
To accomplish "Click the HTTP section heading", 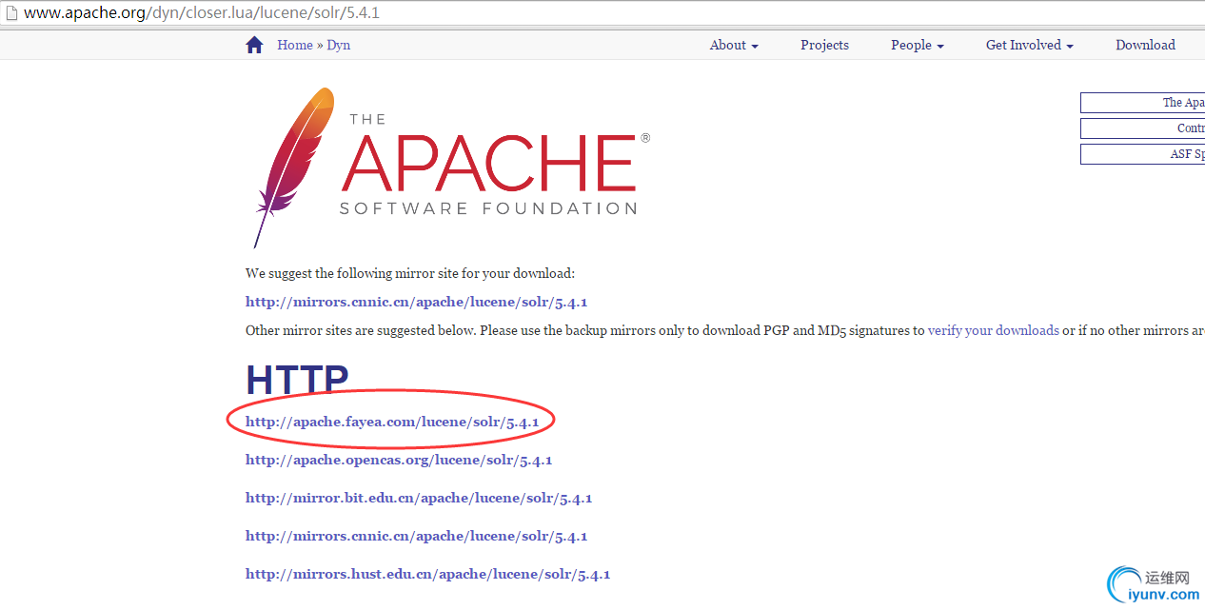I will coord(297,381).
